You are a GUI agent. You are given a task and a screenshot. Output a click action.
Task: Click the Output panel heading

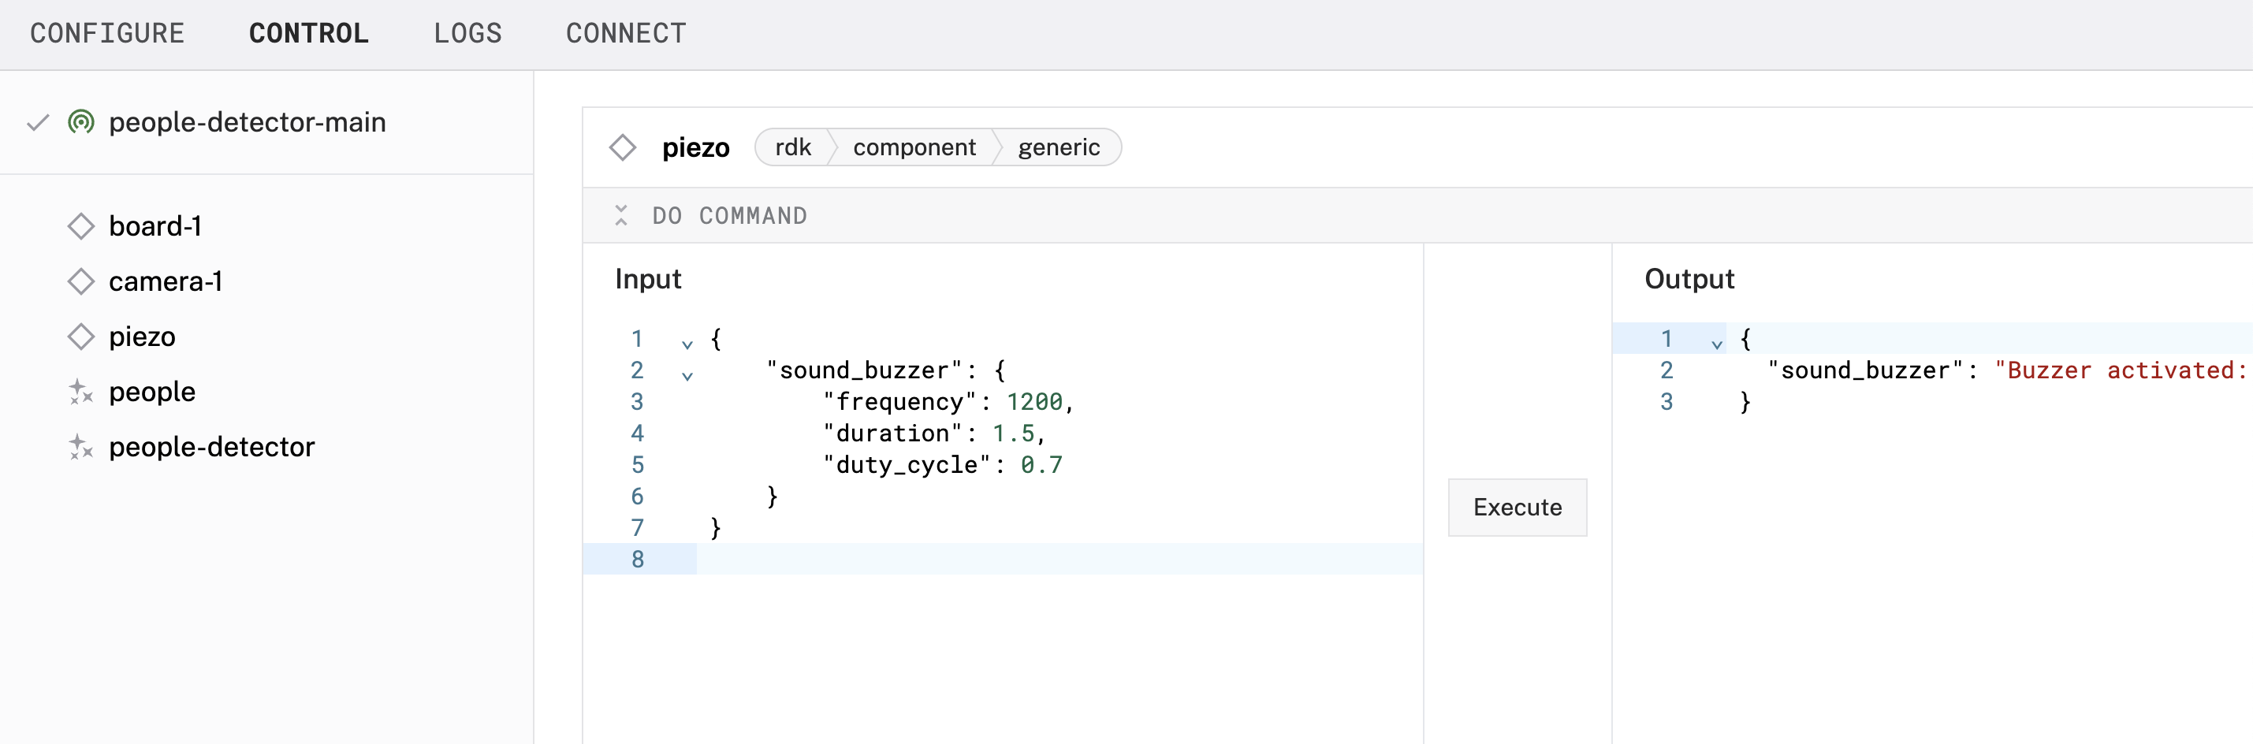click(1689, 279)
